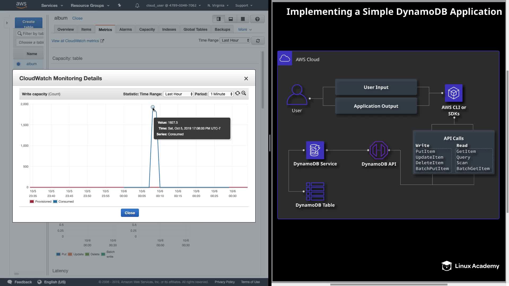The image size is (509, 286).
Task: Click the pin shortcut icon in navbar
Action: (x=119, y=5)
